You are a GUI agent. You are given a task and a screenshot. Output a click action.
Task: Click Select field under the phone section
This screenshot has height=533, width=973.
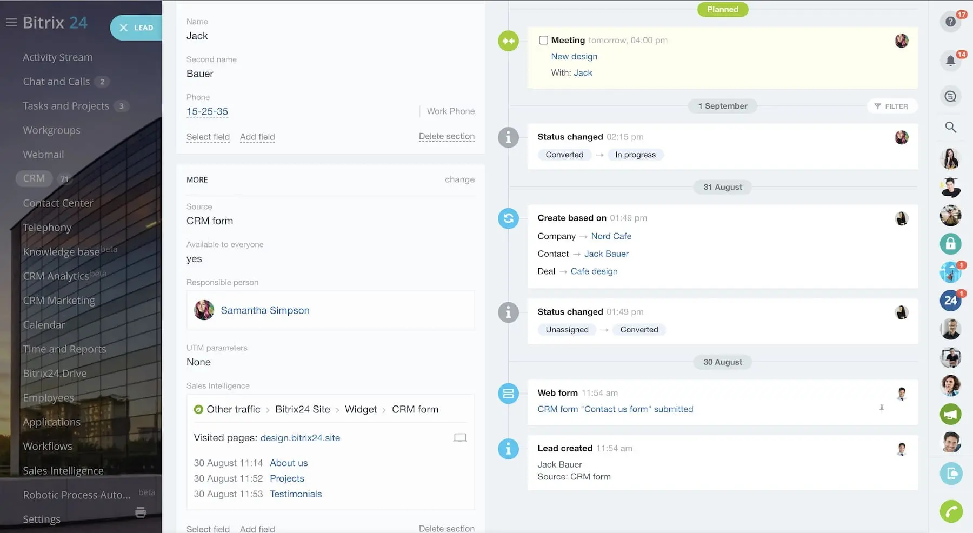(x=208, y=137)
